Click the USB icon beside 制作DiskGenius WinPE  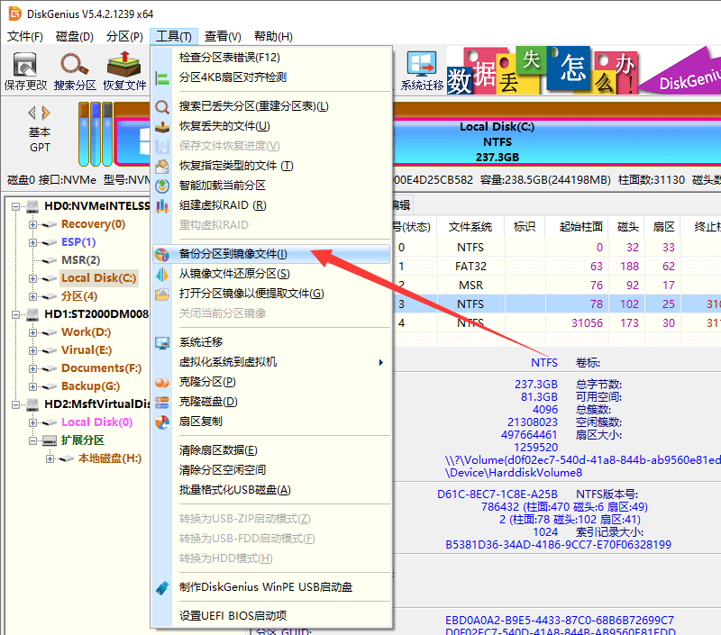(162, 587)
